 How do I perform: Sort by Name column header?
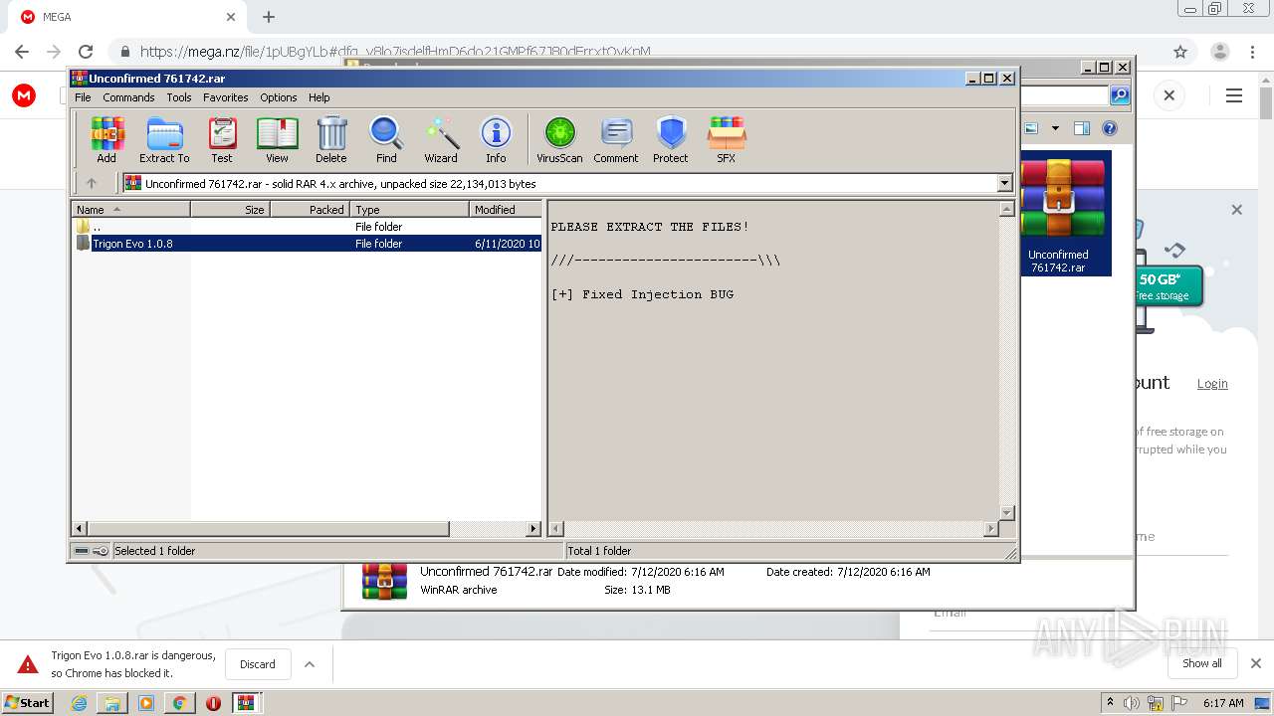point(130,209)
